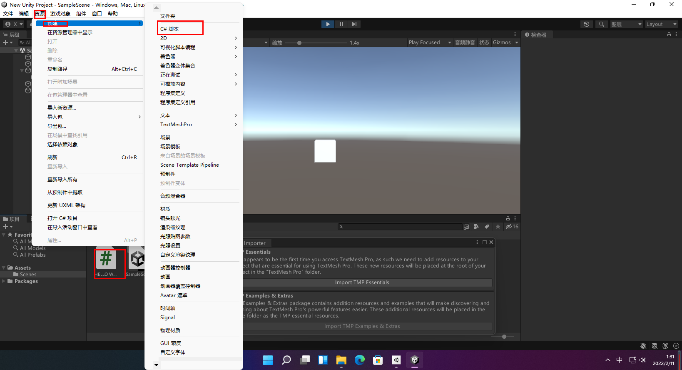The height and width of the screenshot is (370, 682).
Task: Click the favorites star save-search icon
Action: pos(498,227)
